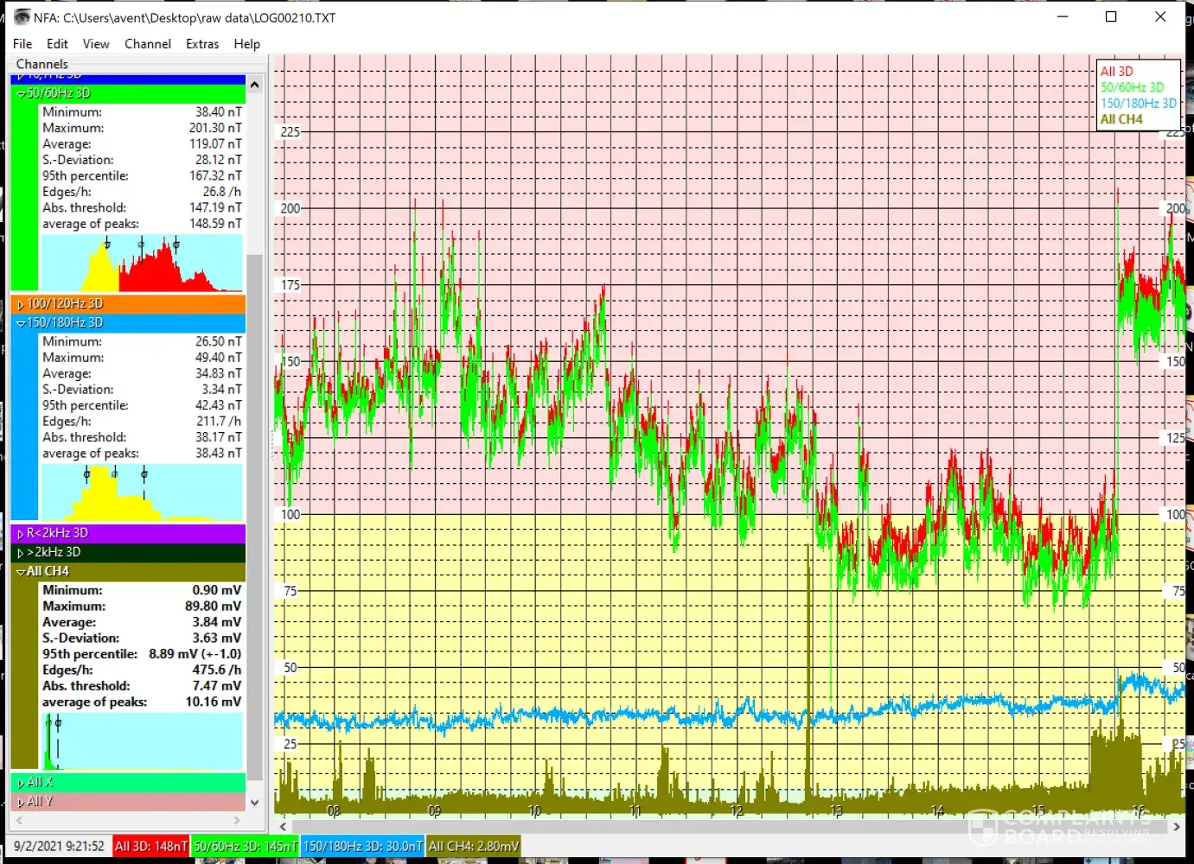Viewport: 1194px width, 864px height.
Task: Expand the 100/120Hz 3D channel section
Action: click(x=21, y=304)
